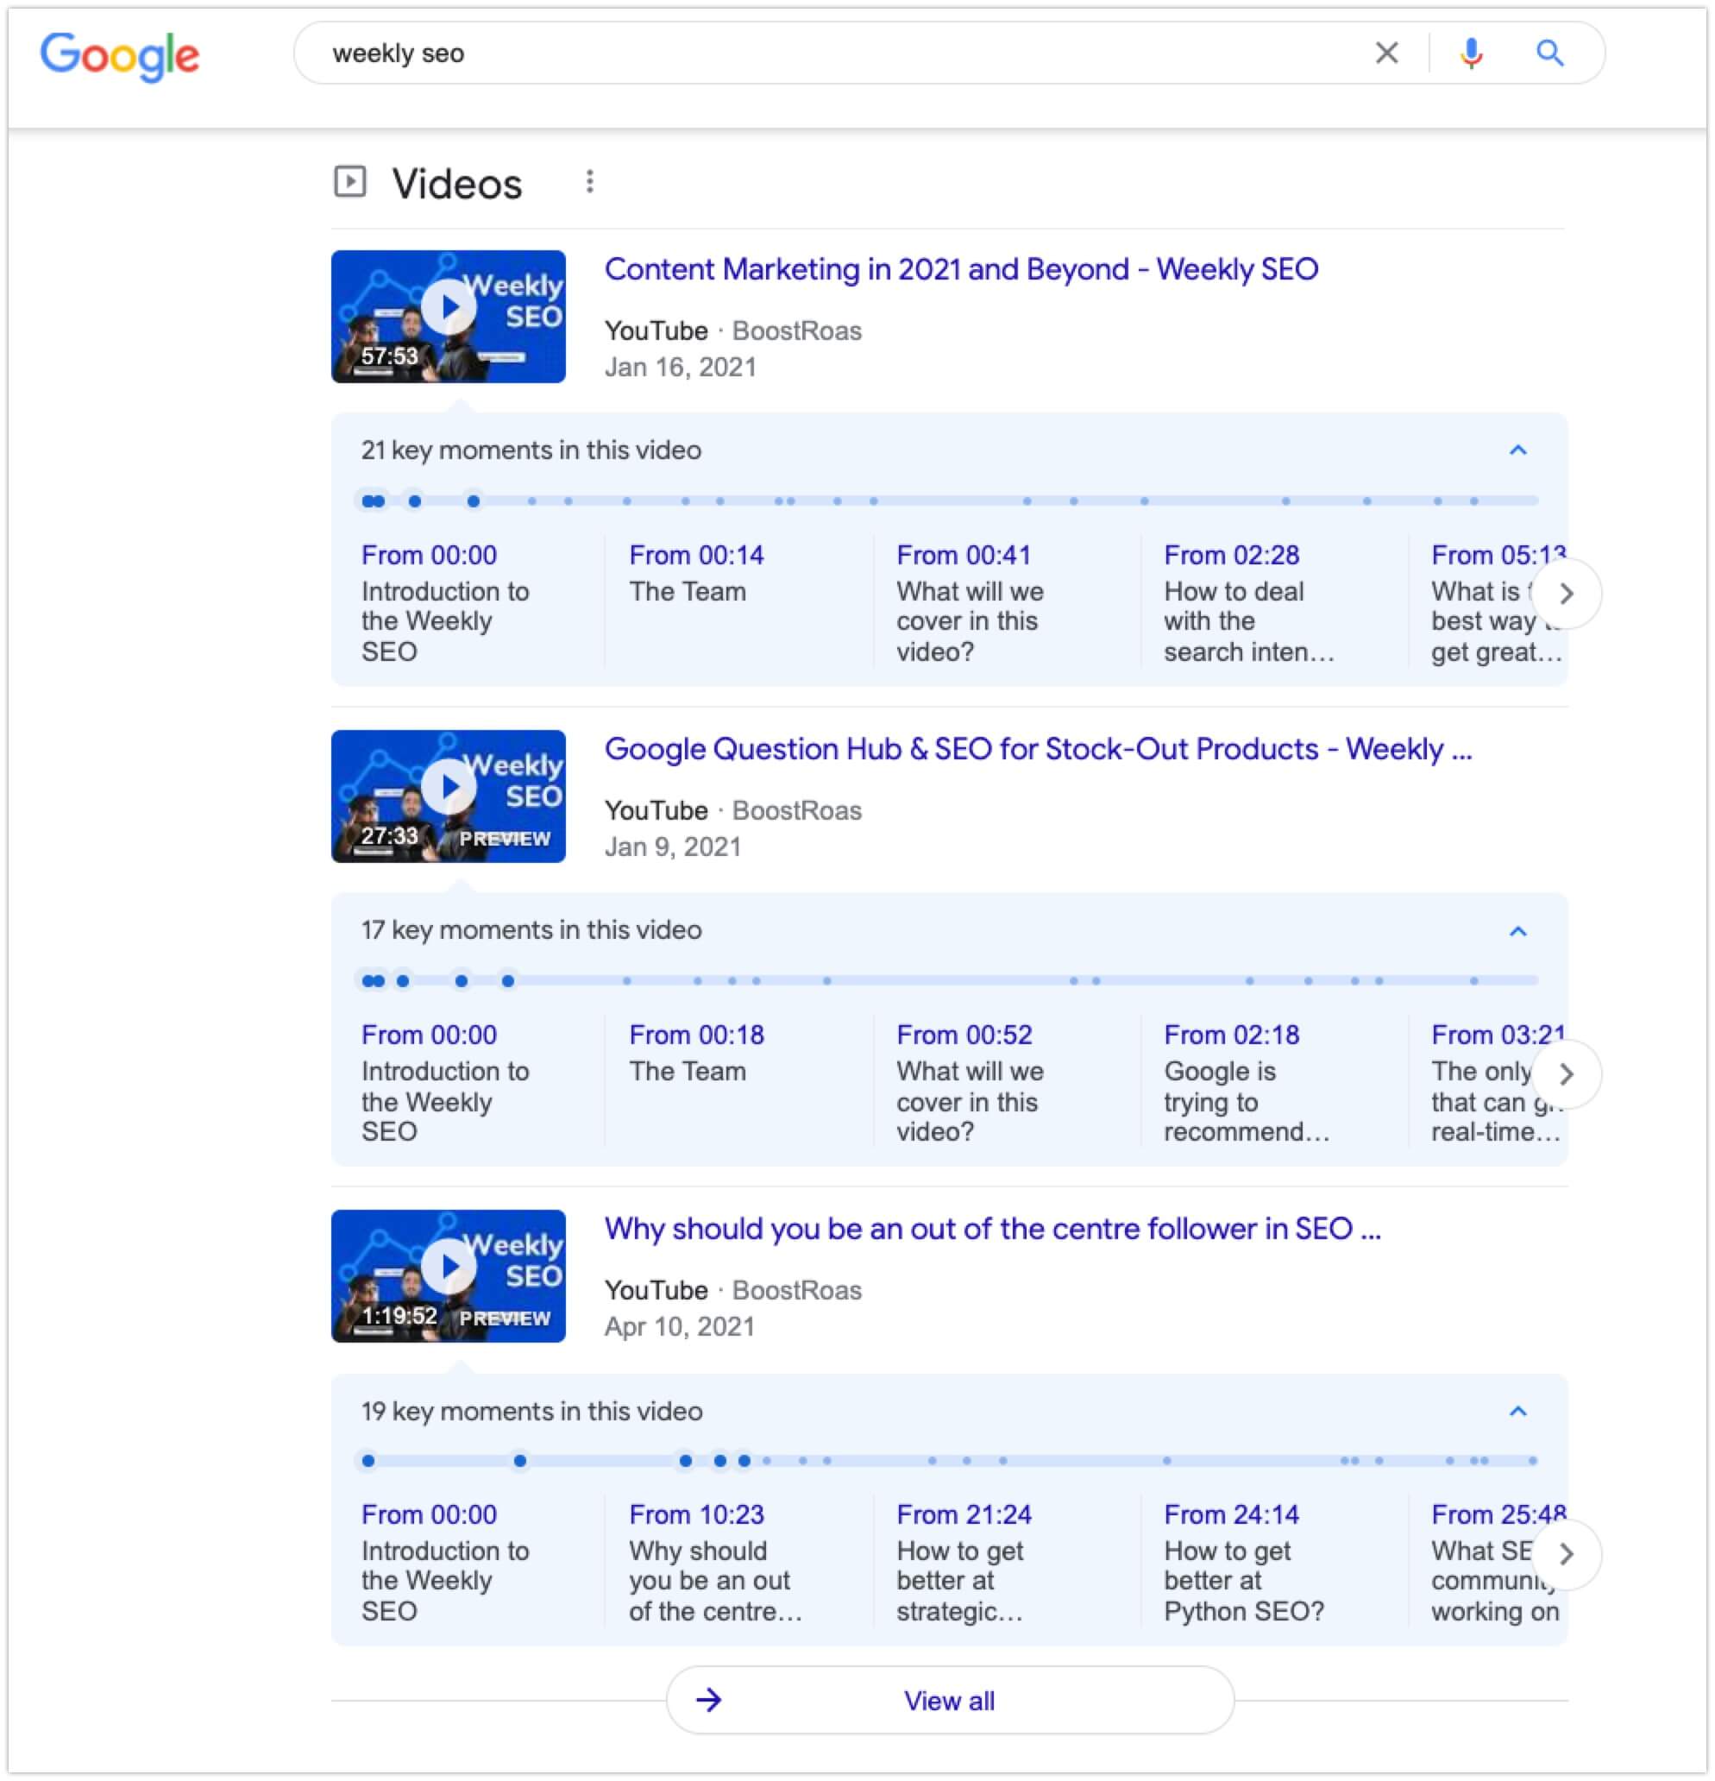Jump to From 05:13 key moment
The width and height of the screenshot is (1715, 1781).
click(1497, 603)
